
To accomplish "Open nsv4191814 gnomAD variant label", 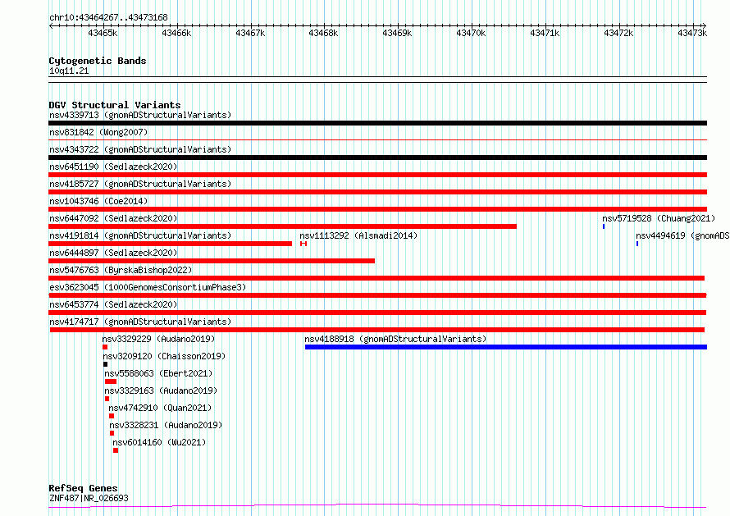I will tap(140, 235).
